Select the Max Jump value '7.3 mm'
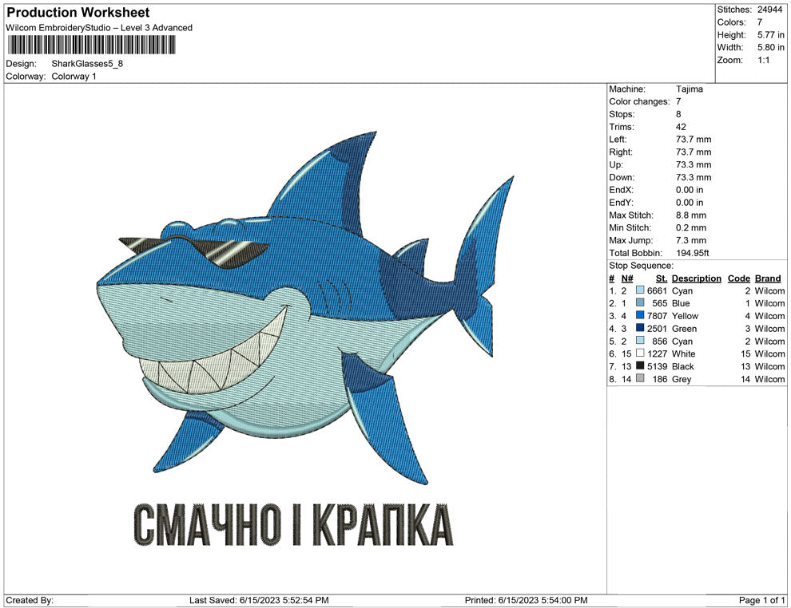This screenshot has height=608, width=791. coord(691,240)
